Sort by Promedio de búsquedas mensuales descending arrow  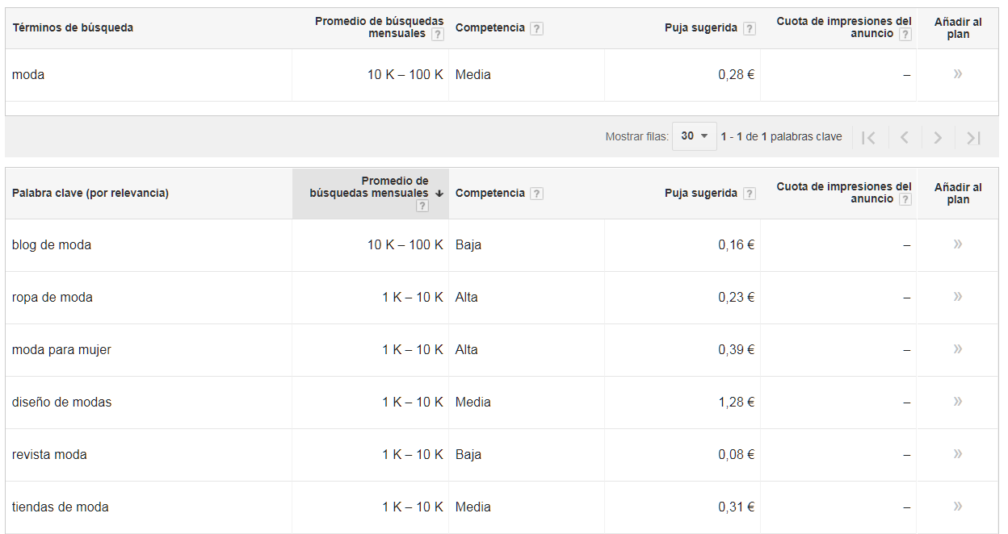click(439, 194)
